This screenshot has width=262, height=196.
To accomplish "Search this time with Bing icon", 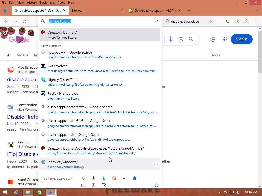I will [x=104, y=178].
